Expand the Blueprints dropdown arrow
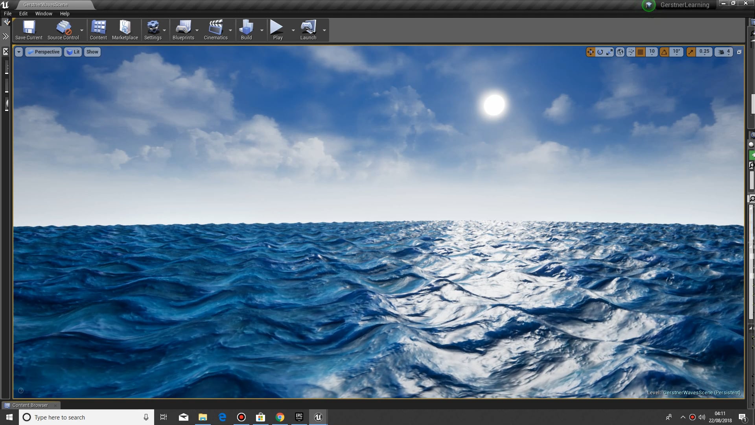The height and width of the screenshot is (425, 755). point(197,30)
